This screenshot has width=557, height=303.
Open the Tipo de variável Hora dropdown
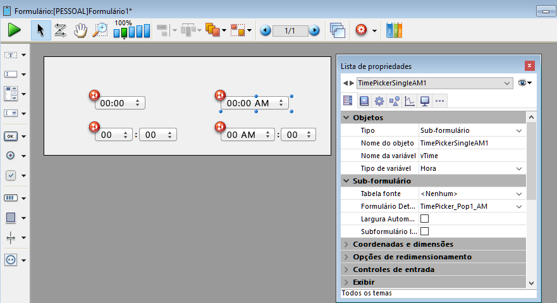tap(519, 168)
